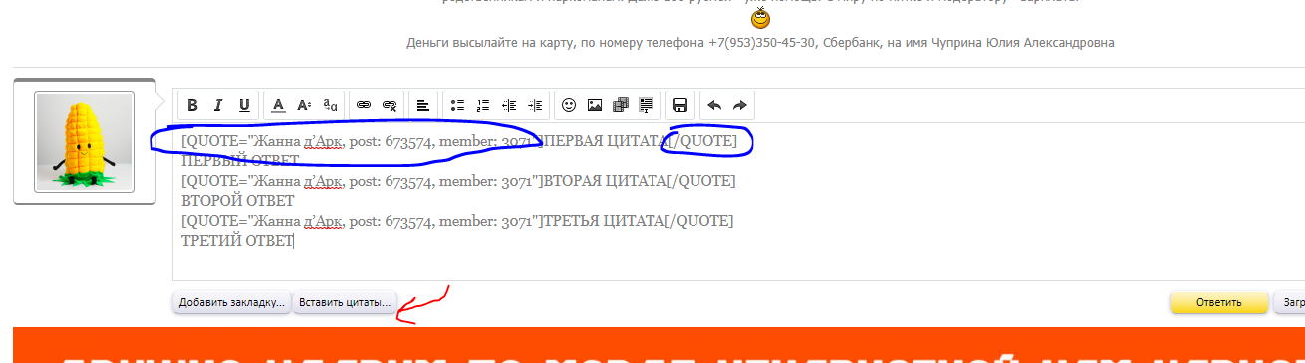This screenshot has width=1305, height=363.
Task: Toggle italic formatting in the editor
Action: coord(219,104)
